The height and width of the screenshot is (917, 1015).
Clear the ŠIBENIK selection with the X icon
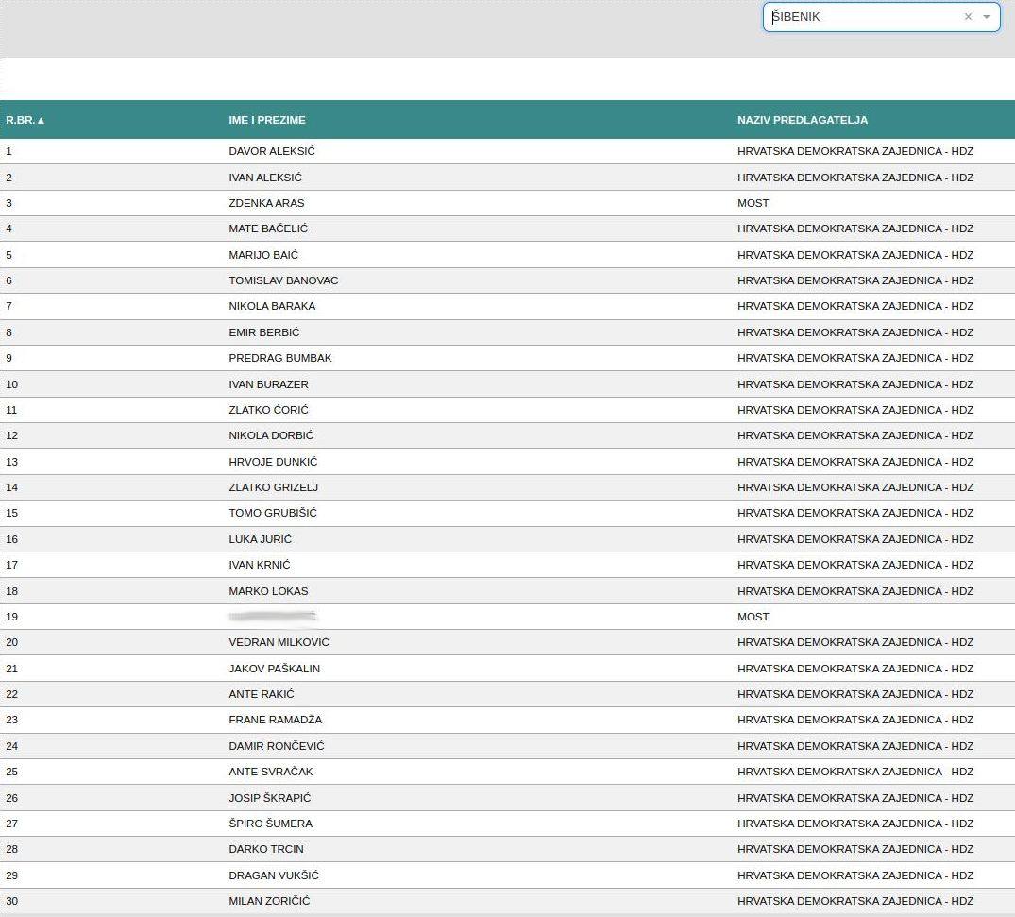pos(968,17)
